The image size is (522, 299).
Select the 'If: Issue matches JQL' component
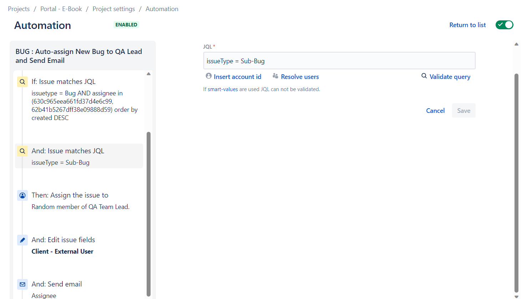79,99
